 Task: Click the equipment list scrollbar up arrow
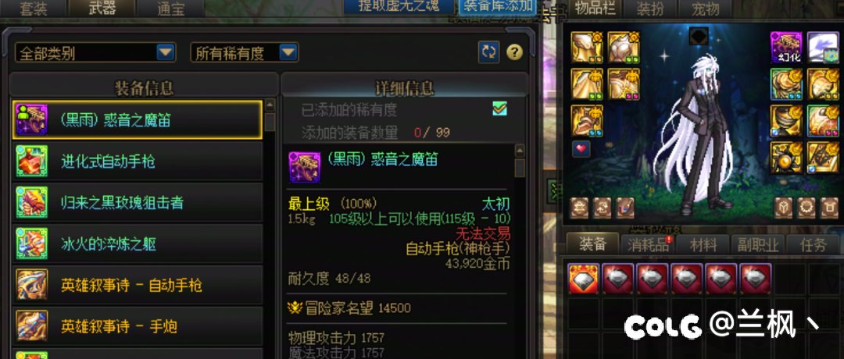point(270,105)
